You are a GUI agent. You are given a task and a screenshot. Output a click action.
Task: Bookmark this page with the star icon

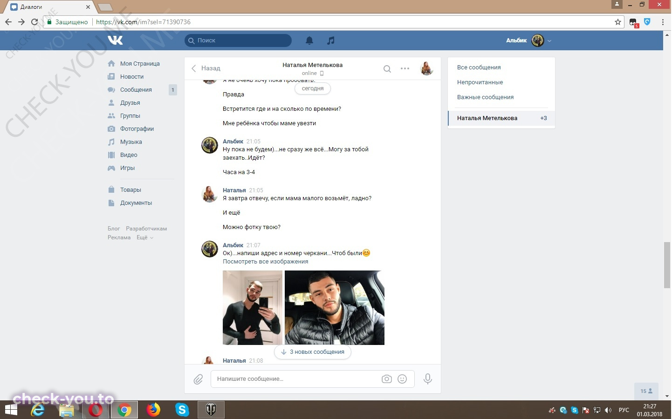tap(618, 22)
